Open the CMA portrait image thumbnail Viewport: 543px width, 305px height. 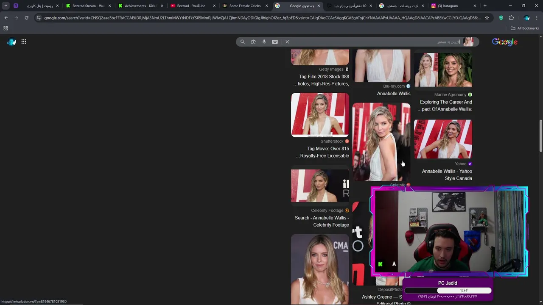tap(320, 269)
